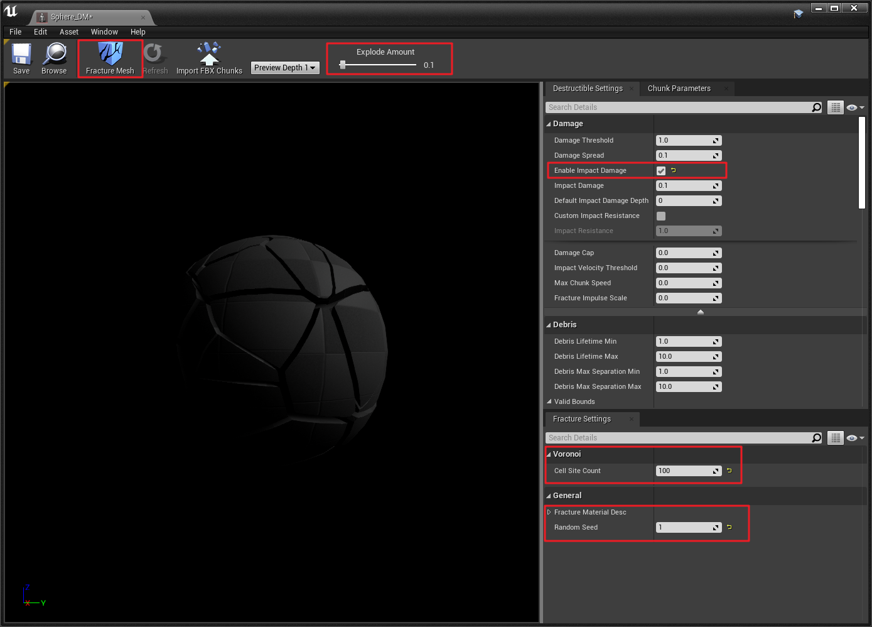Click search magnifier in Fracture Settings
Image resolution: width=872 pixels, height=627 pixels.
pyautogui.click(x=816, y=438)
